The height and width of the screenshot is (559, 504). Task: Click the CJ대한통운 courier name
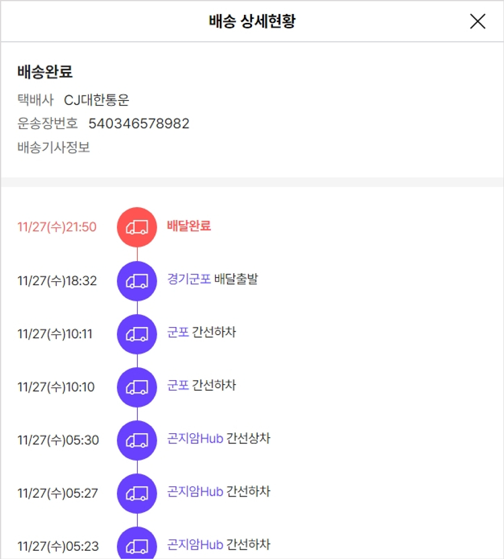coord(96,100)
